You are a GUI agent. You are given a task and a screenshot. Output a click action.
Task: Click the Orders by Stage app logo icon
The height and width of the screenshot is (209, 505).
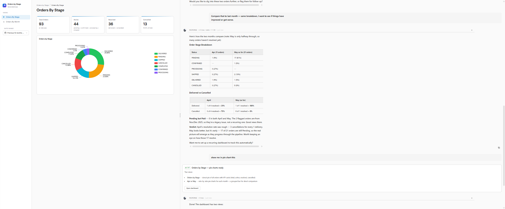[4, 5]
